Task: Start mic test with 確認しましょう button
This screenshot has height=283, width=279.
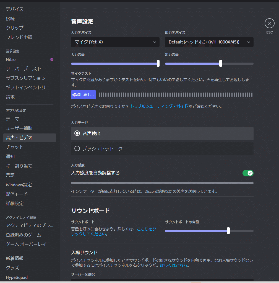Action: point(84,95)
